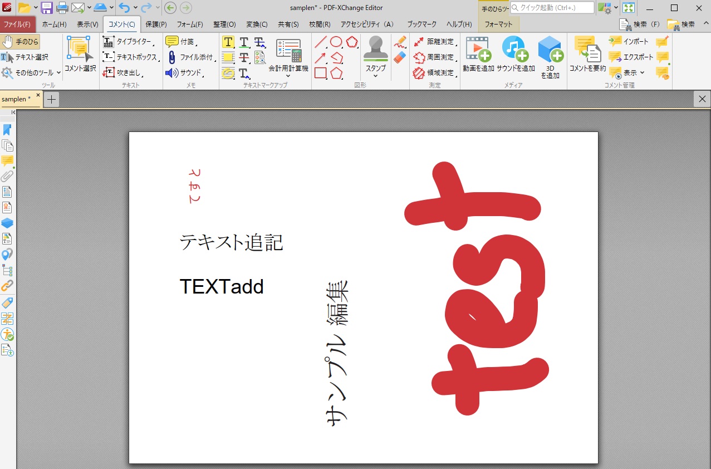Image resolution: width=711 pixels, height=469 pixels.
Task: Open the Format (フォーマット) tab
Action: tap(498, 25)
